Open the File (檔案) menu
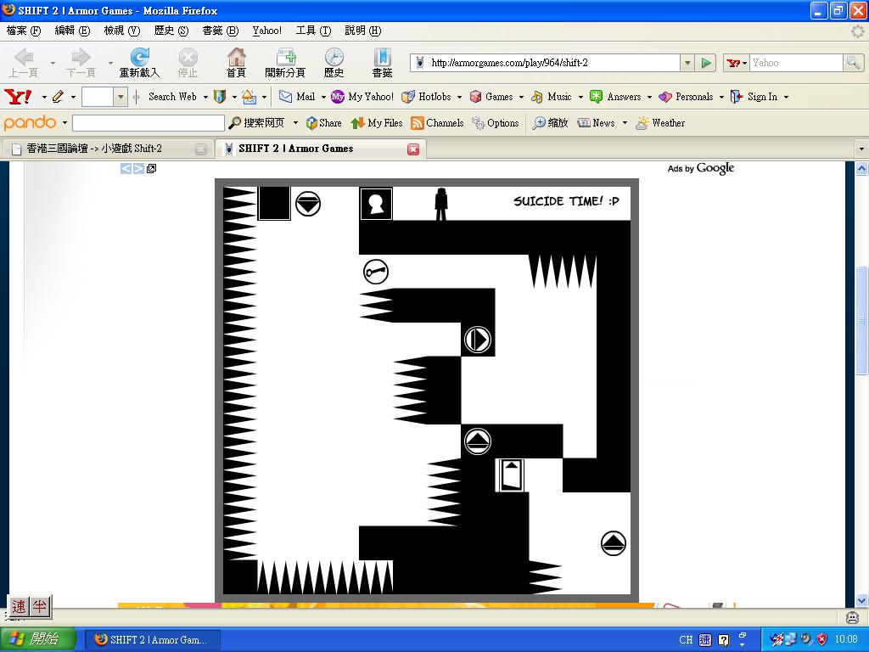The image size is (869, 652). 23,31
